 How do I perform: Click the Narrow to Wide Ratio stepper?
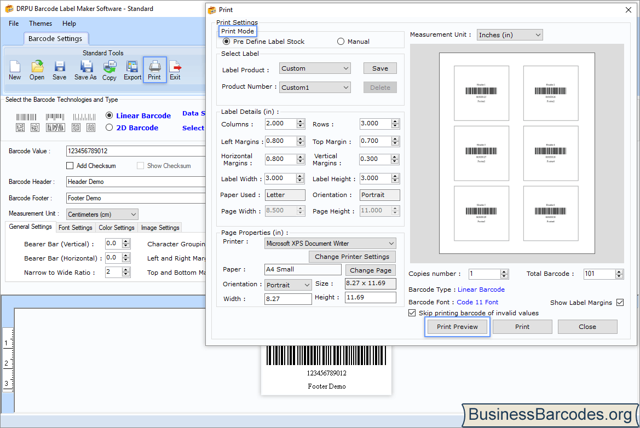click(x=126, y=272)
